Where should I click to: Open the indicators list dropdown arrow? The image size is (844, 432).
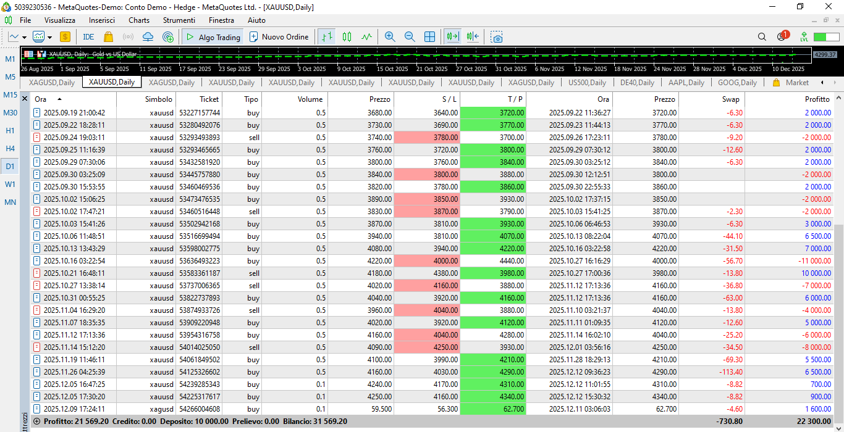50,37
